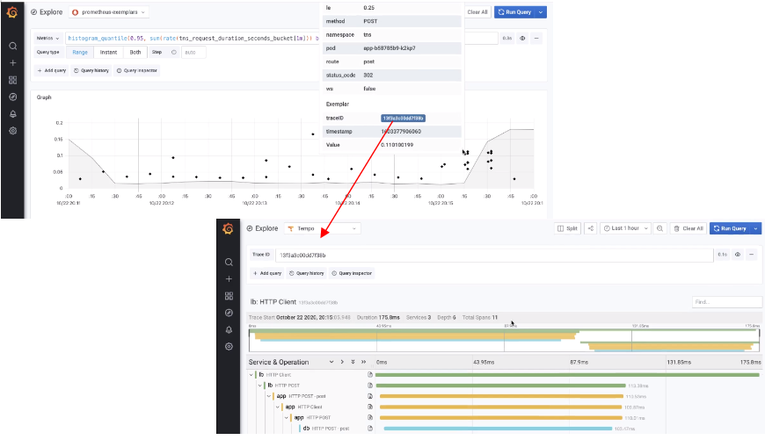Select the Instant query type option
Screen dimensions: 765x440
[x=108, y=52]
